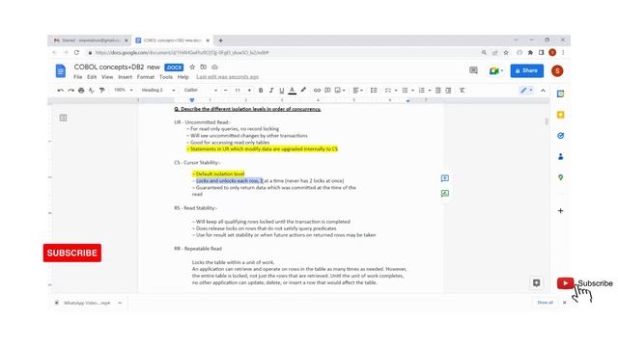
Task: Open the Insert menu
Action: (x=126, y=77)
